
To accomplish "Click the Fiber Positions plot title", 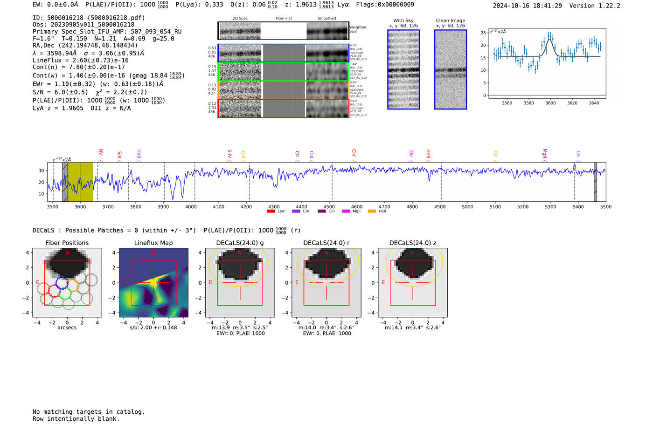I will click(x=67, y=243).
